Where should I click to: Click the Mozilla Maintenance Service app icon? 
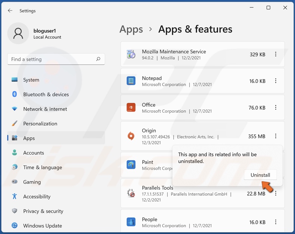(x=131, y=54)
